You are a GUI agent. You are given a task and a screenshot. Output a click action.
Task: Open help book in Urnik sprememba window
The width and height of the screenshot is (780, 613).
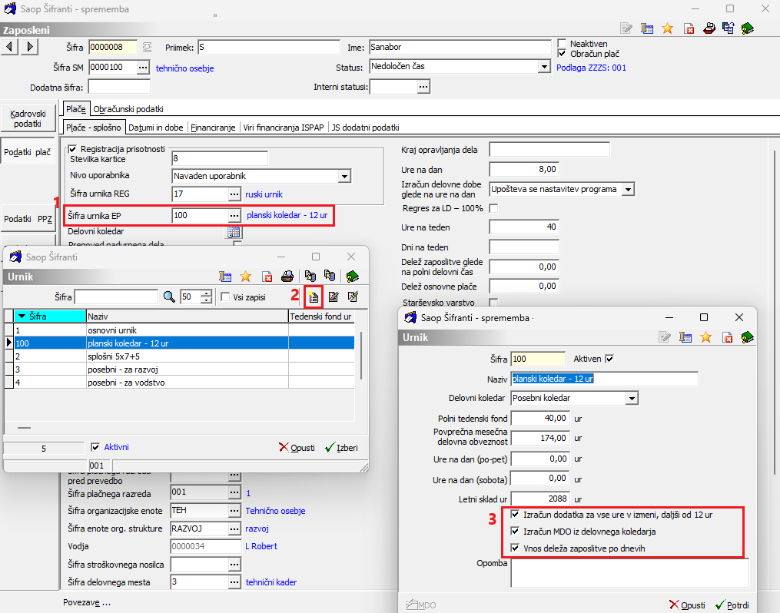(x=747, y=337)
